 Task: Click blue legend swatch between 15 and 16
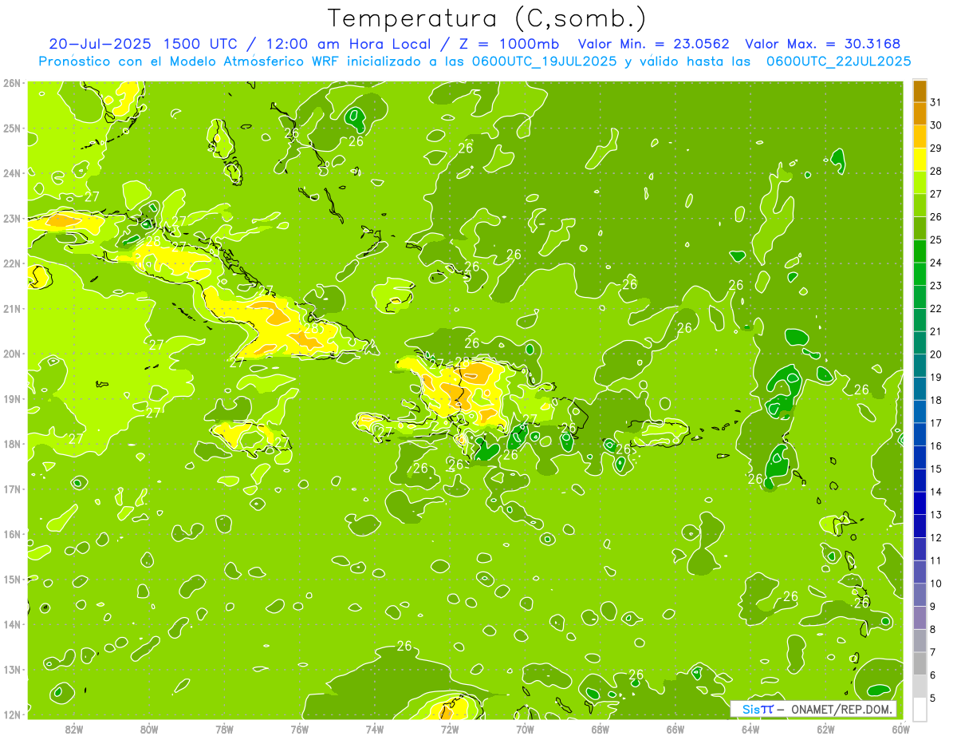click(920, 457)
